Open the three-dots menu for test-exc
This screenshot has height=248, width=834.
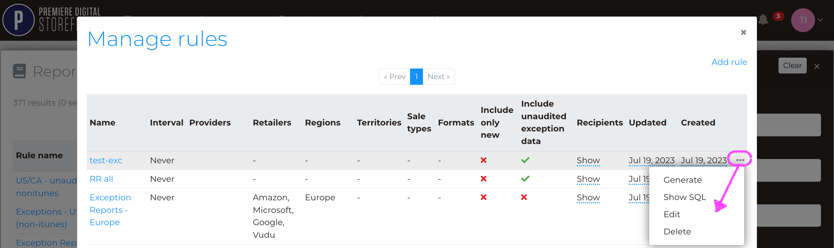click(740, 160)
